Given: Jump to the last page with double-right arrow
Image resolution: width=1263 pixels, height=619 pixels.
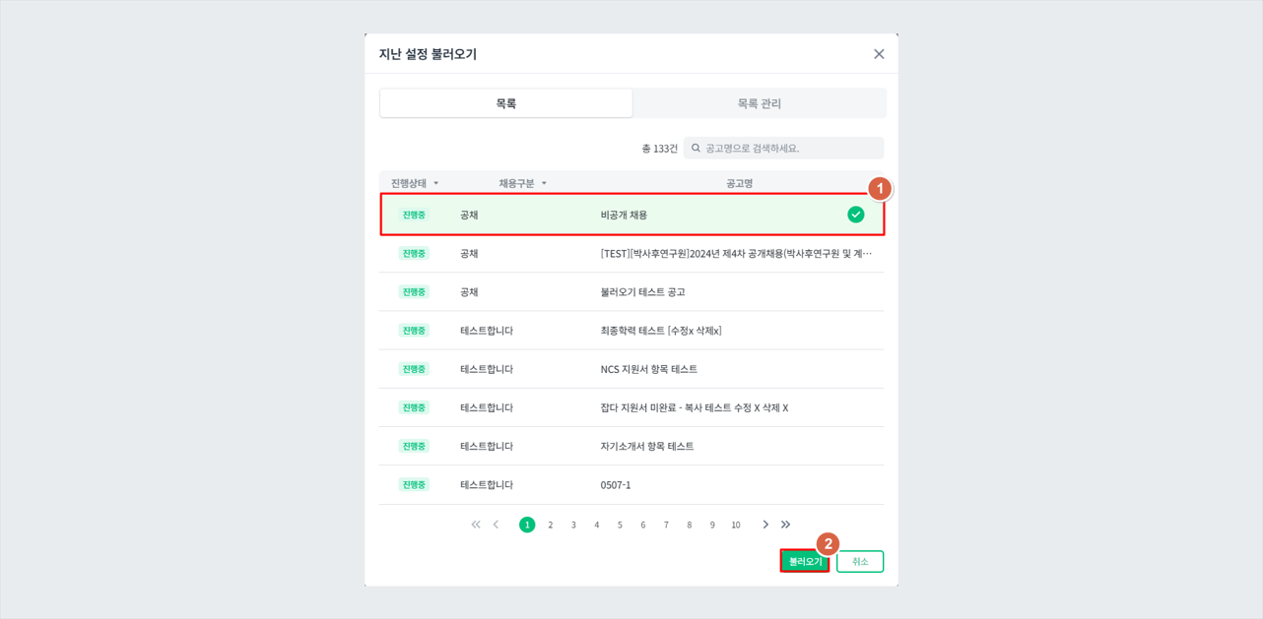Looking at the screenshot, I should (x=785, y=525).
